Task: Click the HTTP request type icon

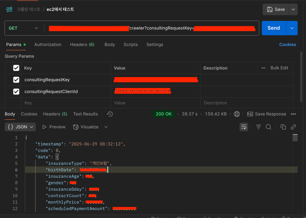Action: pos(9,9)
